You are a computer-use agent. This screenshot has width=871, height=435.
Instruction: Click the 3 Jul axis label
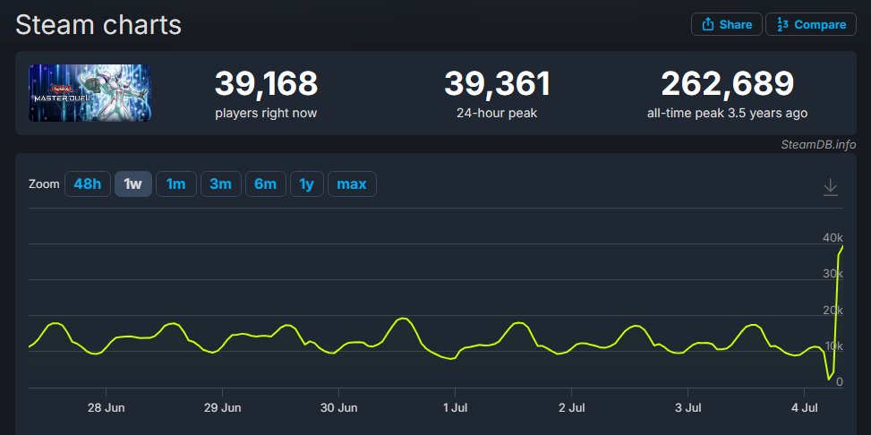(x=687, y=408)
